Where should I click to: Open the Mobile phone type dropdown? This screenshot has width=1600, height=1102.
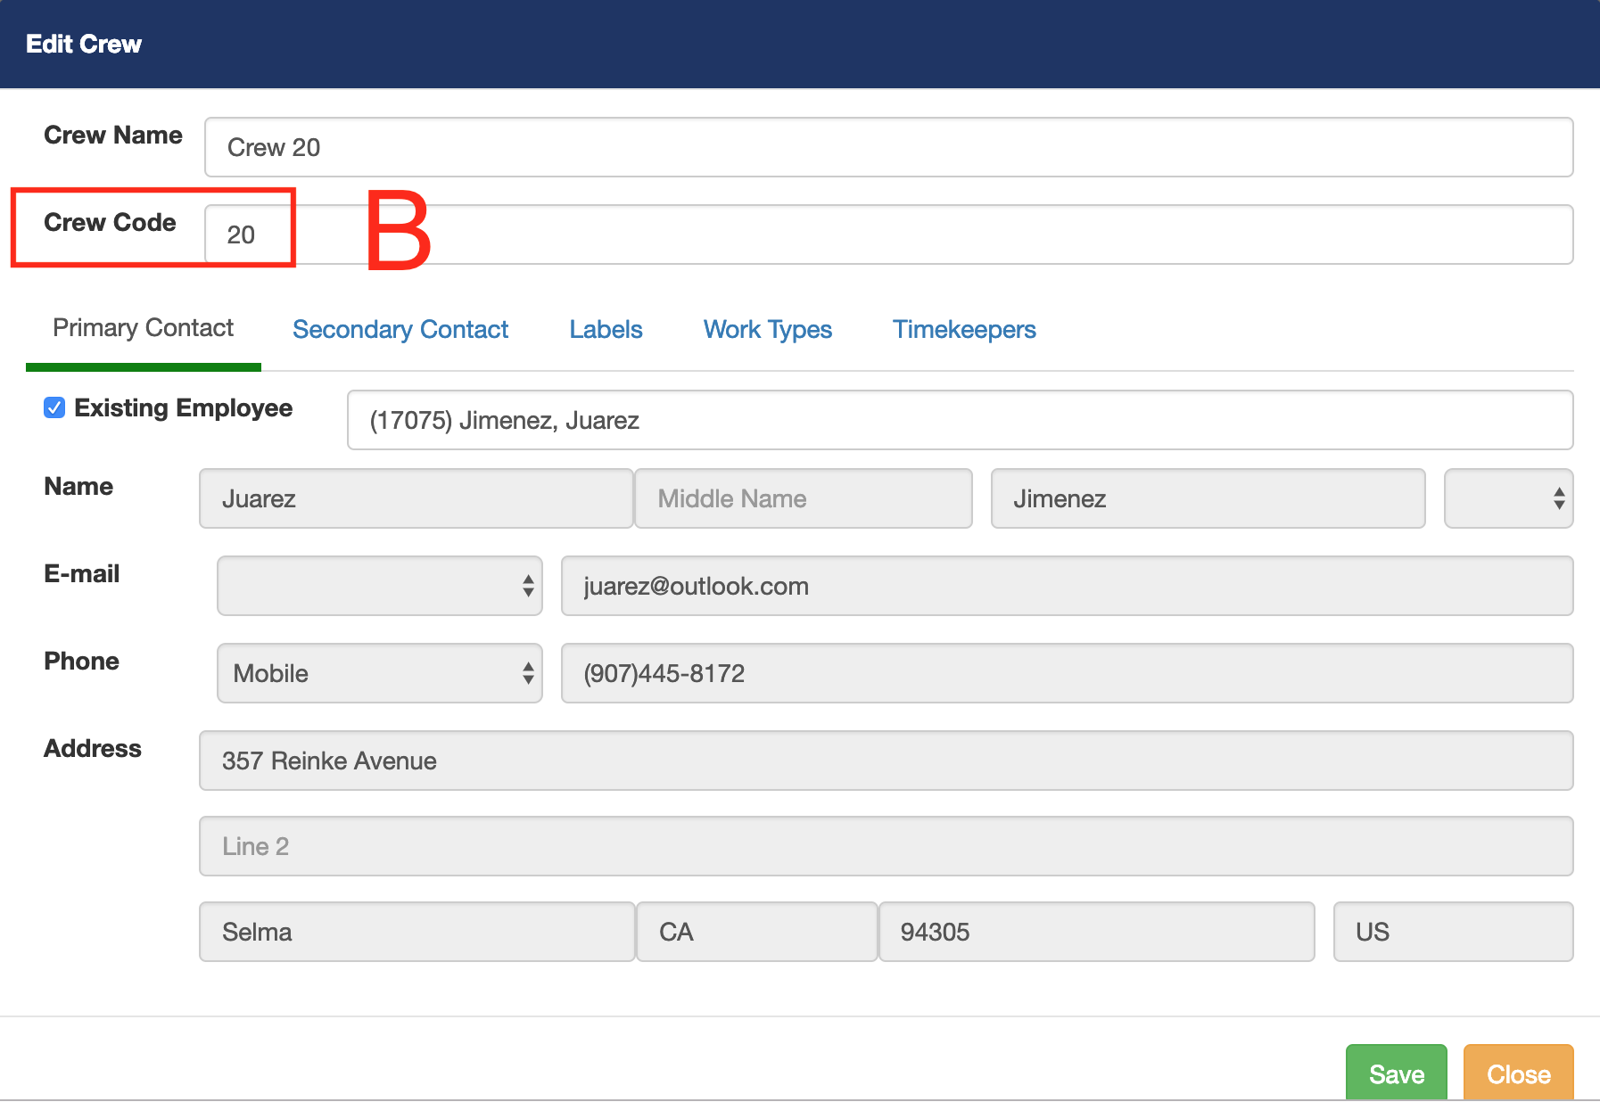379,673
